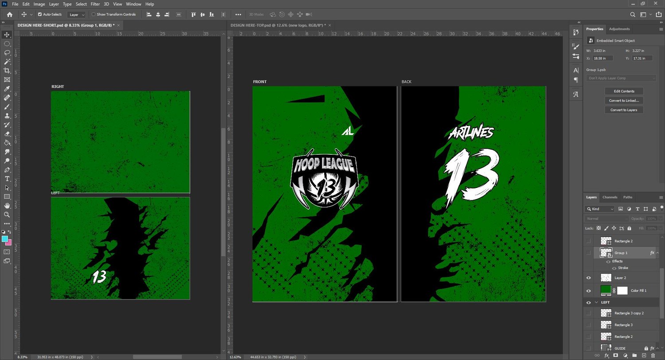Switch to the Adjustments tab
This screenshot has height=360, width=665.
(619, 29)
